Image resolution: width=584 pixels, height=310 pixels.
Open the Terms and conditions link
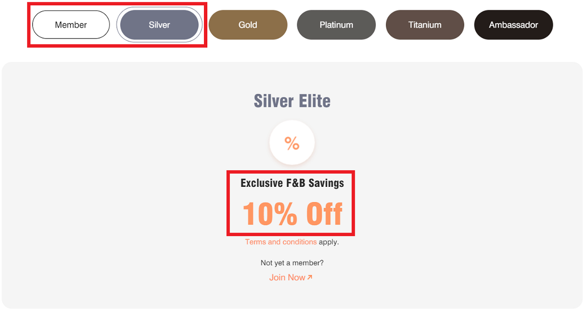coord(281,242)
